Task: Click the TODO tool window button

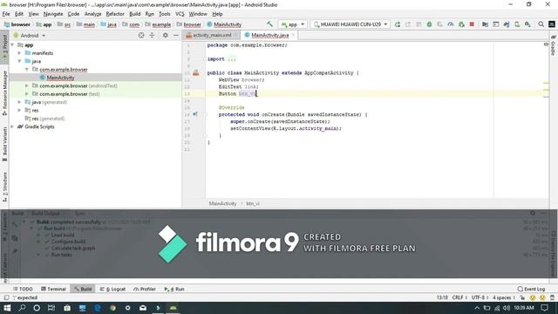Action: click(x=23, y=289)
